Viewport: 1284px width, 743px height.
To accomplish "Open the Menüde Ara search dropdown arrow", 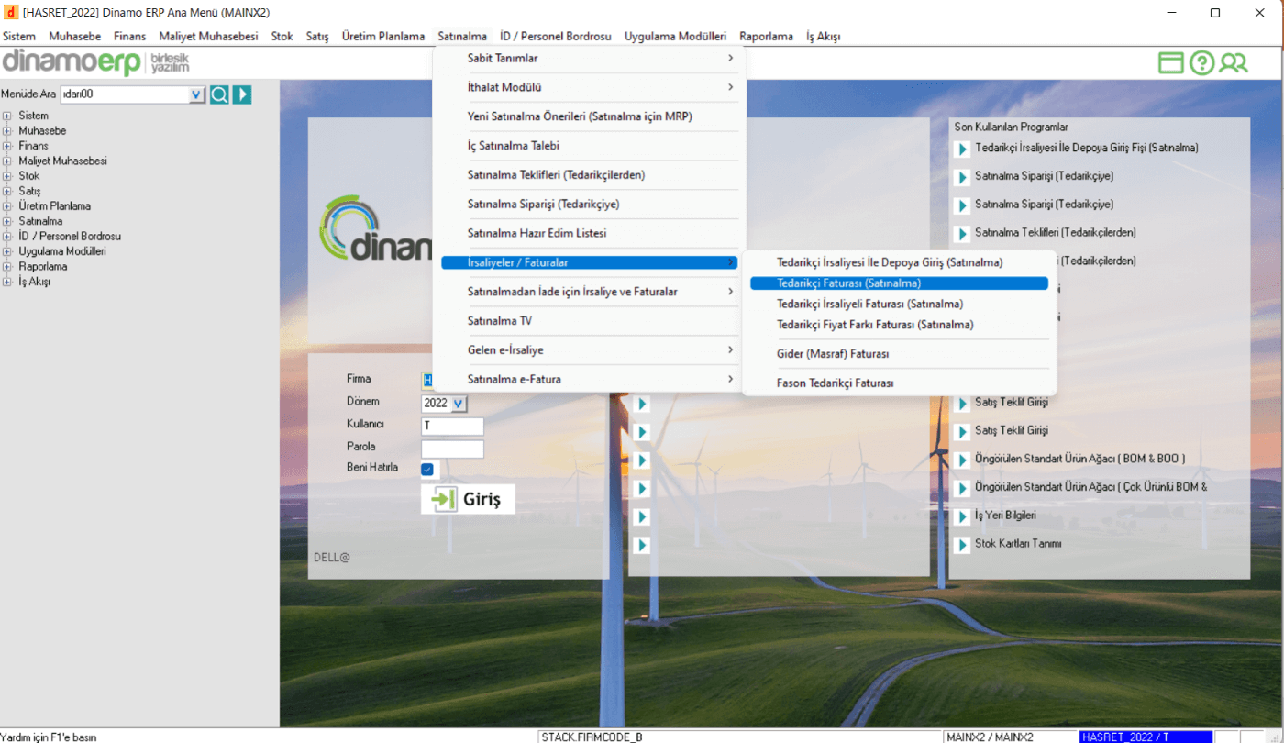I will tap(196, 94).
